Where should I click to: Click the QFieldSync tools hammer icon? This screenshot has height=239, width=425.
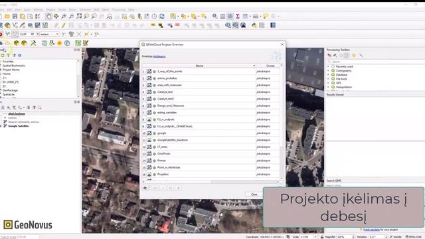[33, 43]
